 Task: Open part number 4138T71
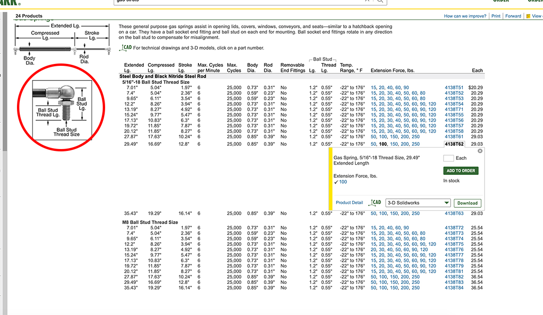(x=453, y=110)
